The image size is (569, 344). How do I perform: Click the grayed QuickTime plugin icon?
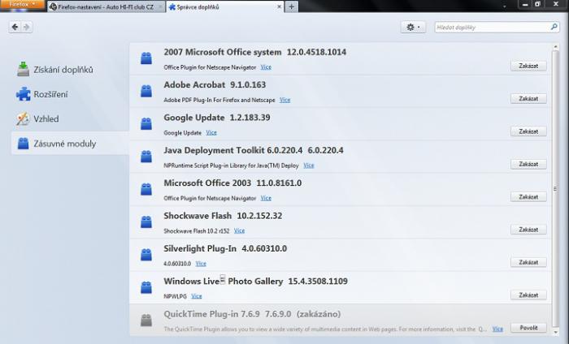pos(146,320)
